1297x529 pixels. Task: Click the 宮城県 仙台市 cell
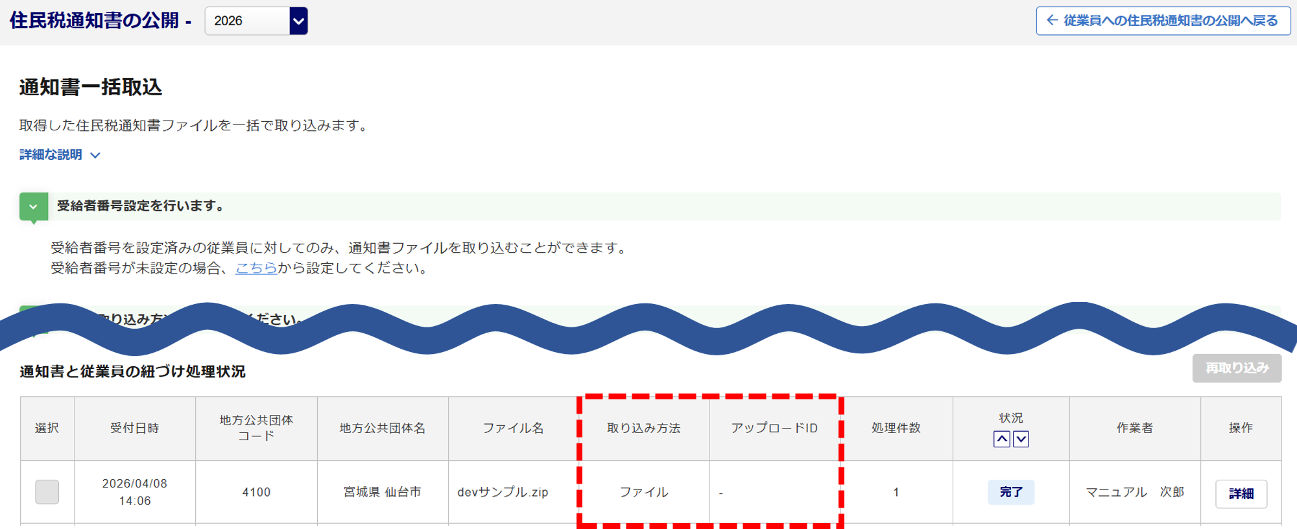pos(383,492)
